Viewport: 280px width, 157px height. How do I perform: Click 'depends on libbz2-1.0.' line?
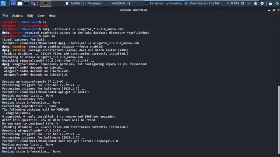click(x=36, y=75)
